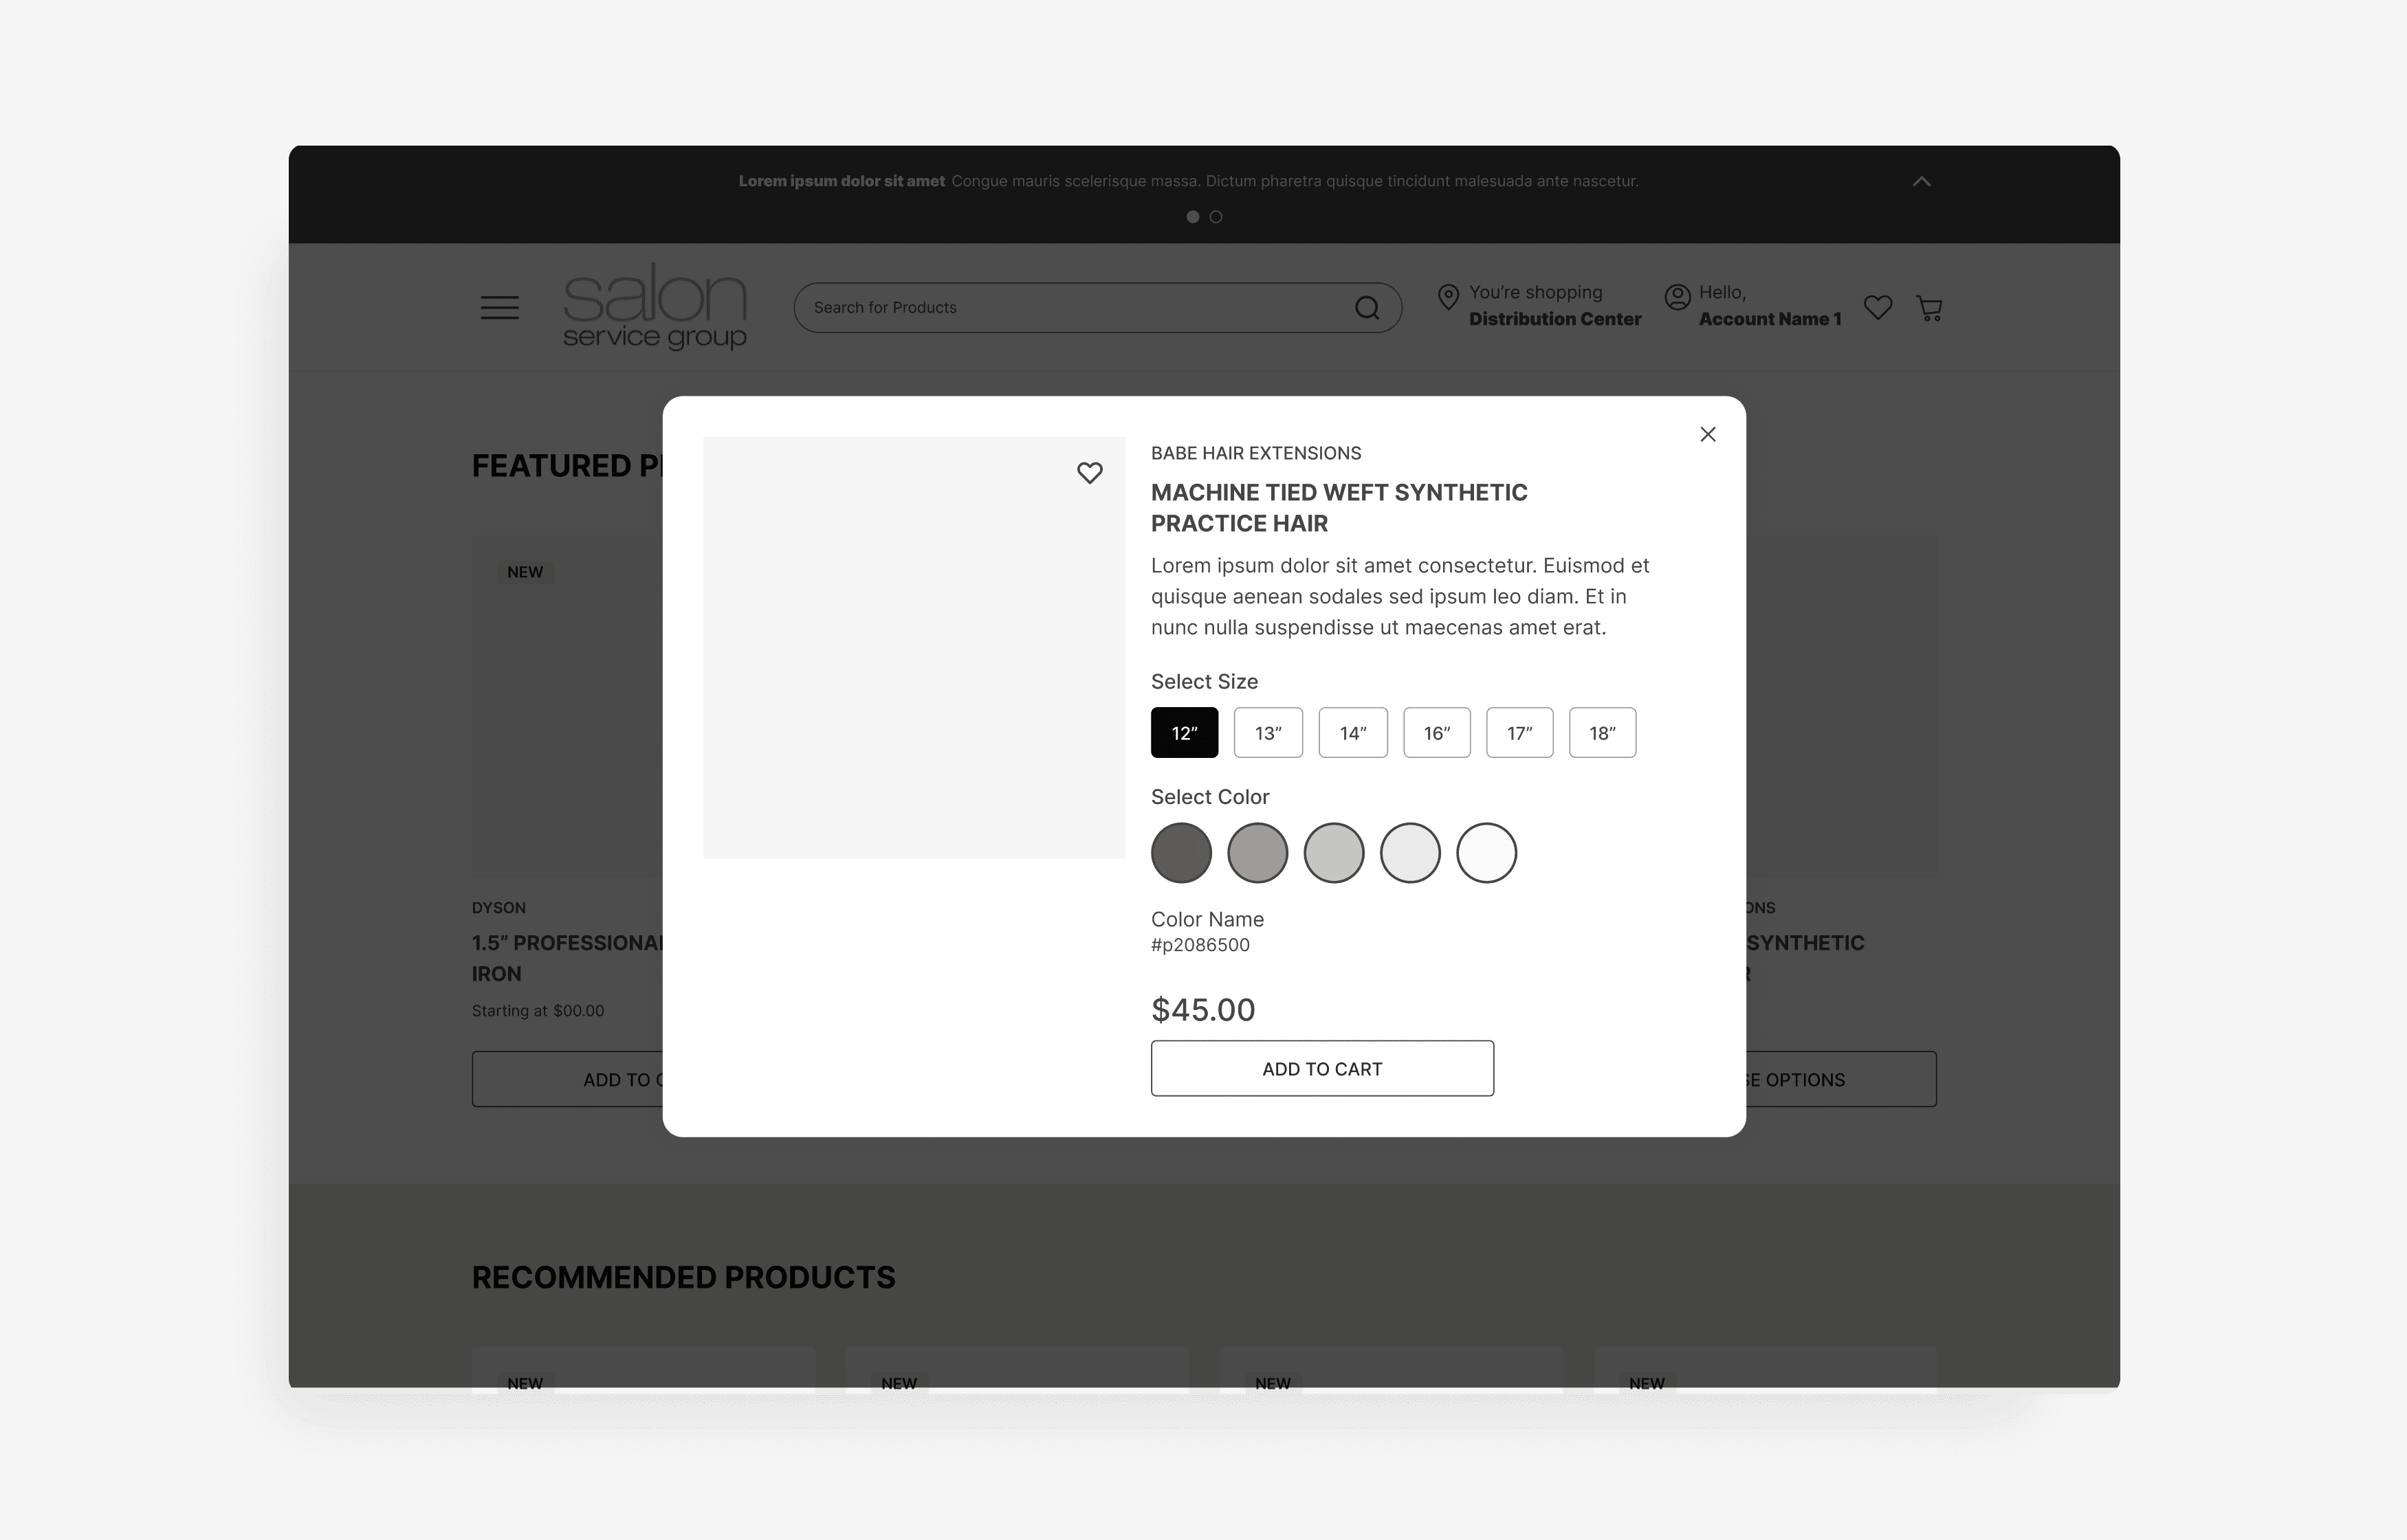Select the 16" size option
This screenshot has width=2407, height=1540.
point(1437,733)
